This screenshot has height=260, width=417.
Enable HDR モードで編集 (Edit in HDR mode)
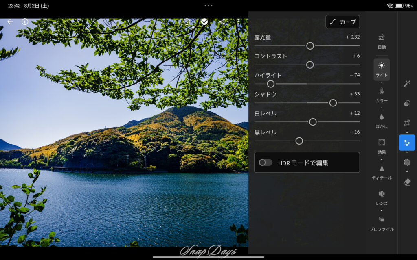click(x=266, y=162)
